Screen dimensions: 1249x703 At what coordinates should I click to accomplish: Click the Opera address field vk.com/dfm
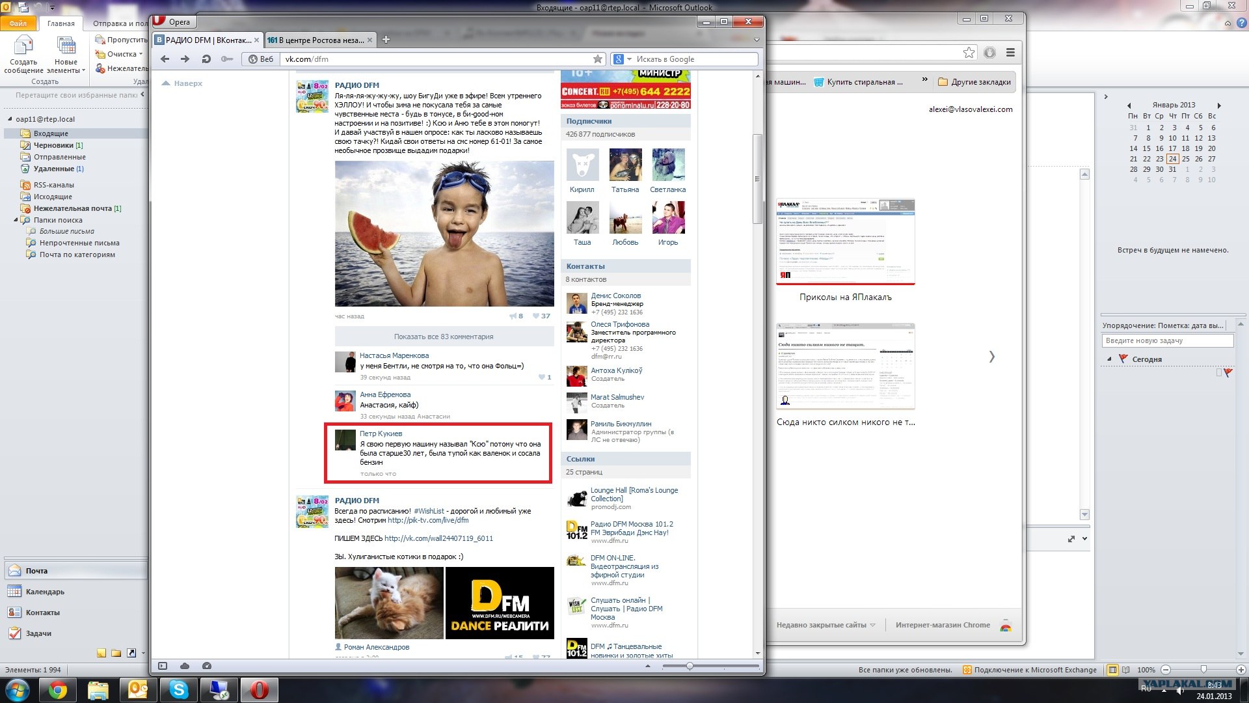point(436,59)
